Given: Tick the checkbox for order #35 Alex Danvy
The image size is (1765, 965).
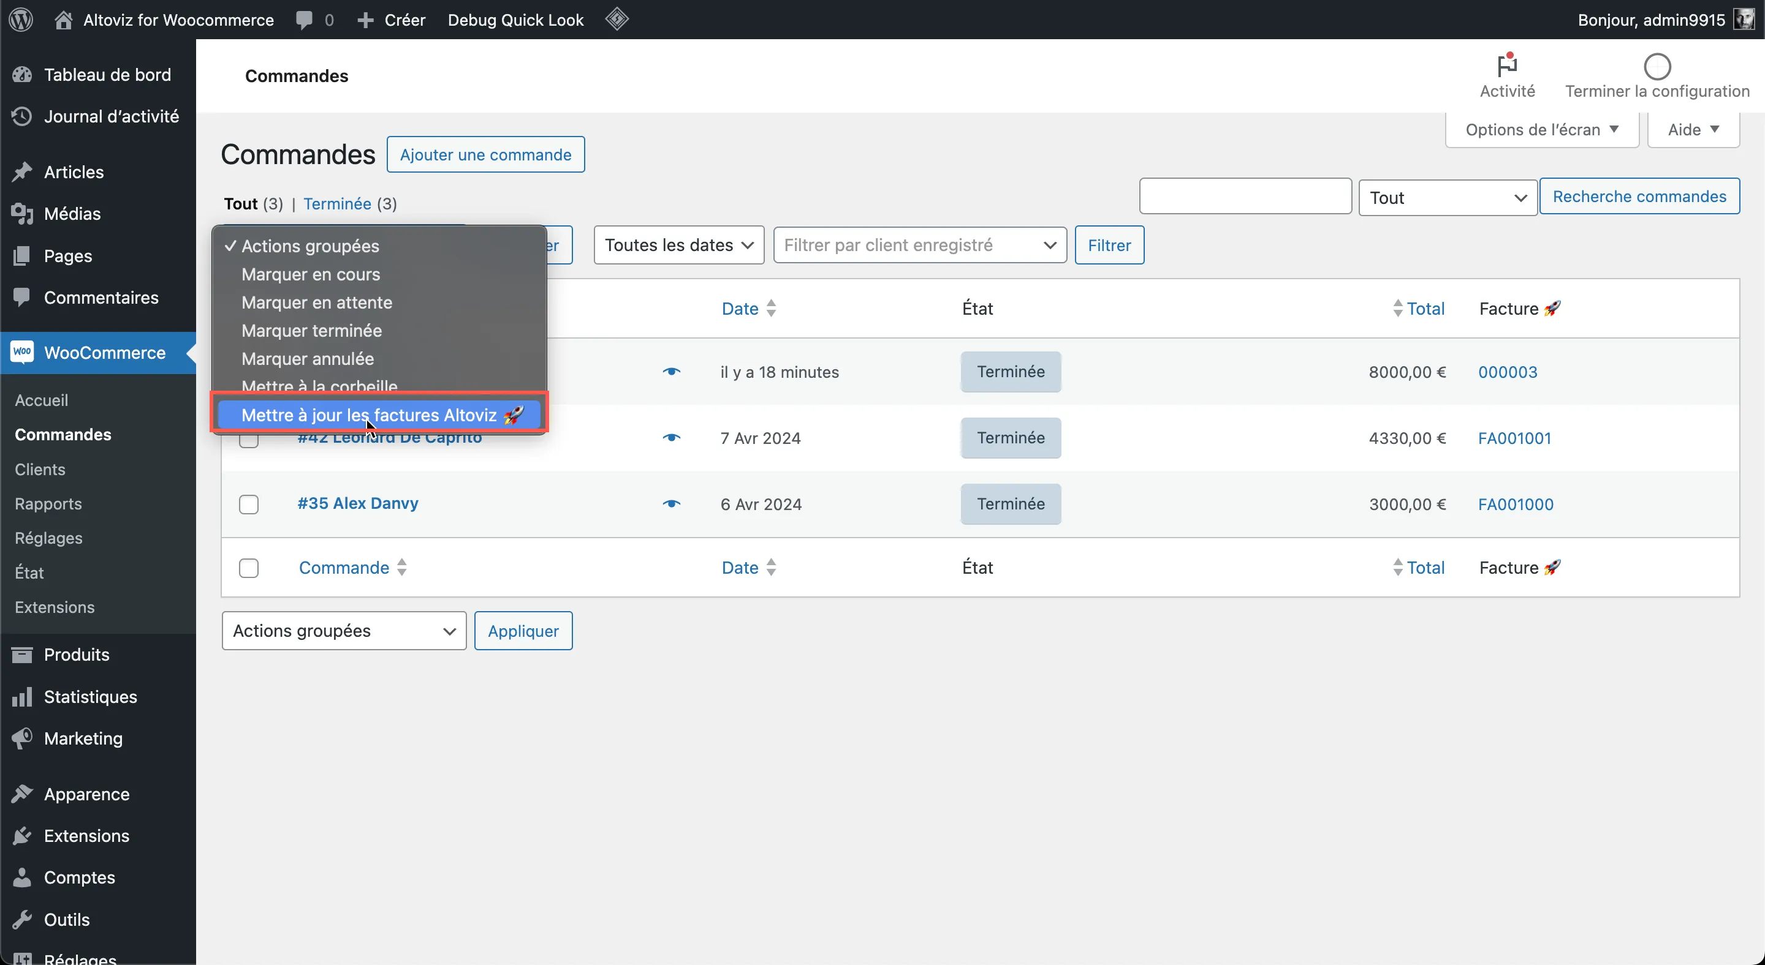Looking at the screenshot, I should 249,505.
